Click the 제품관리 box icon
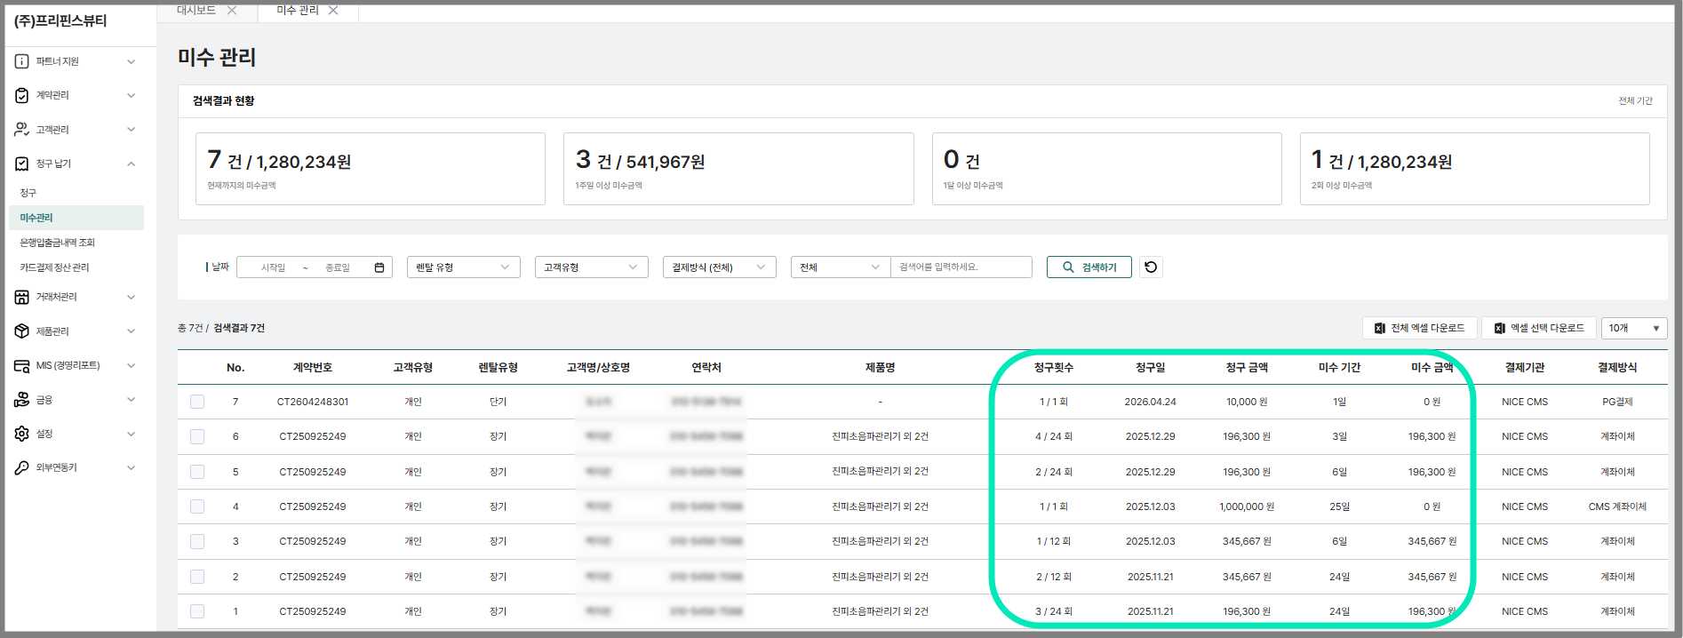 point(22,331)
